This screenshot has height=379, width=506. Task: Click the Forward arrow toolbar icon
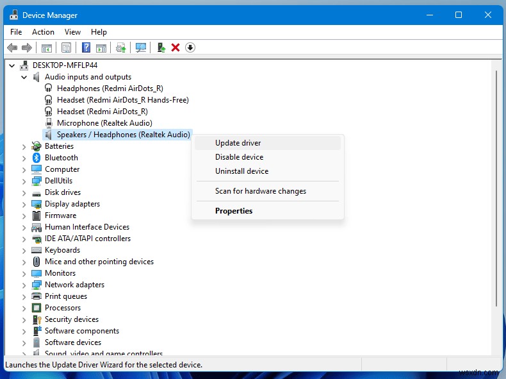(x=27, y=48)
